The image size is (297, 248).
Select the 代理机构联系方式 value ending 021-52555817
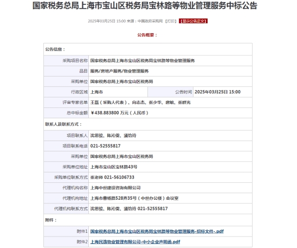pyautogui.click(x=129, y=208)
